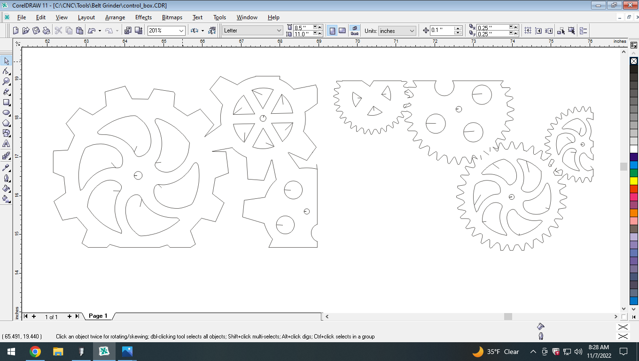Select the Text tool
Viewport: 639px width, 361px height.
6,143
